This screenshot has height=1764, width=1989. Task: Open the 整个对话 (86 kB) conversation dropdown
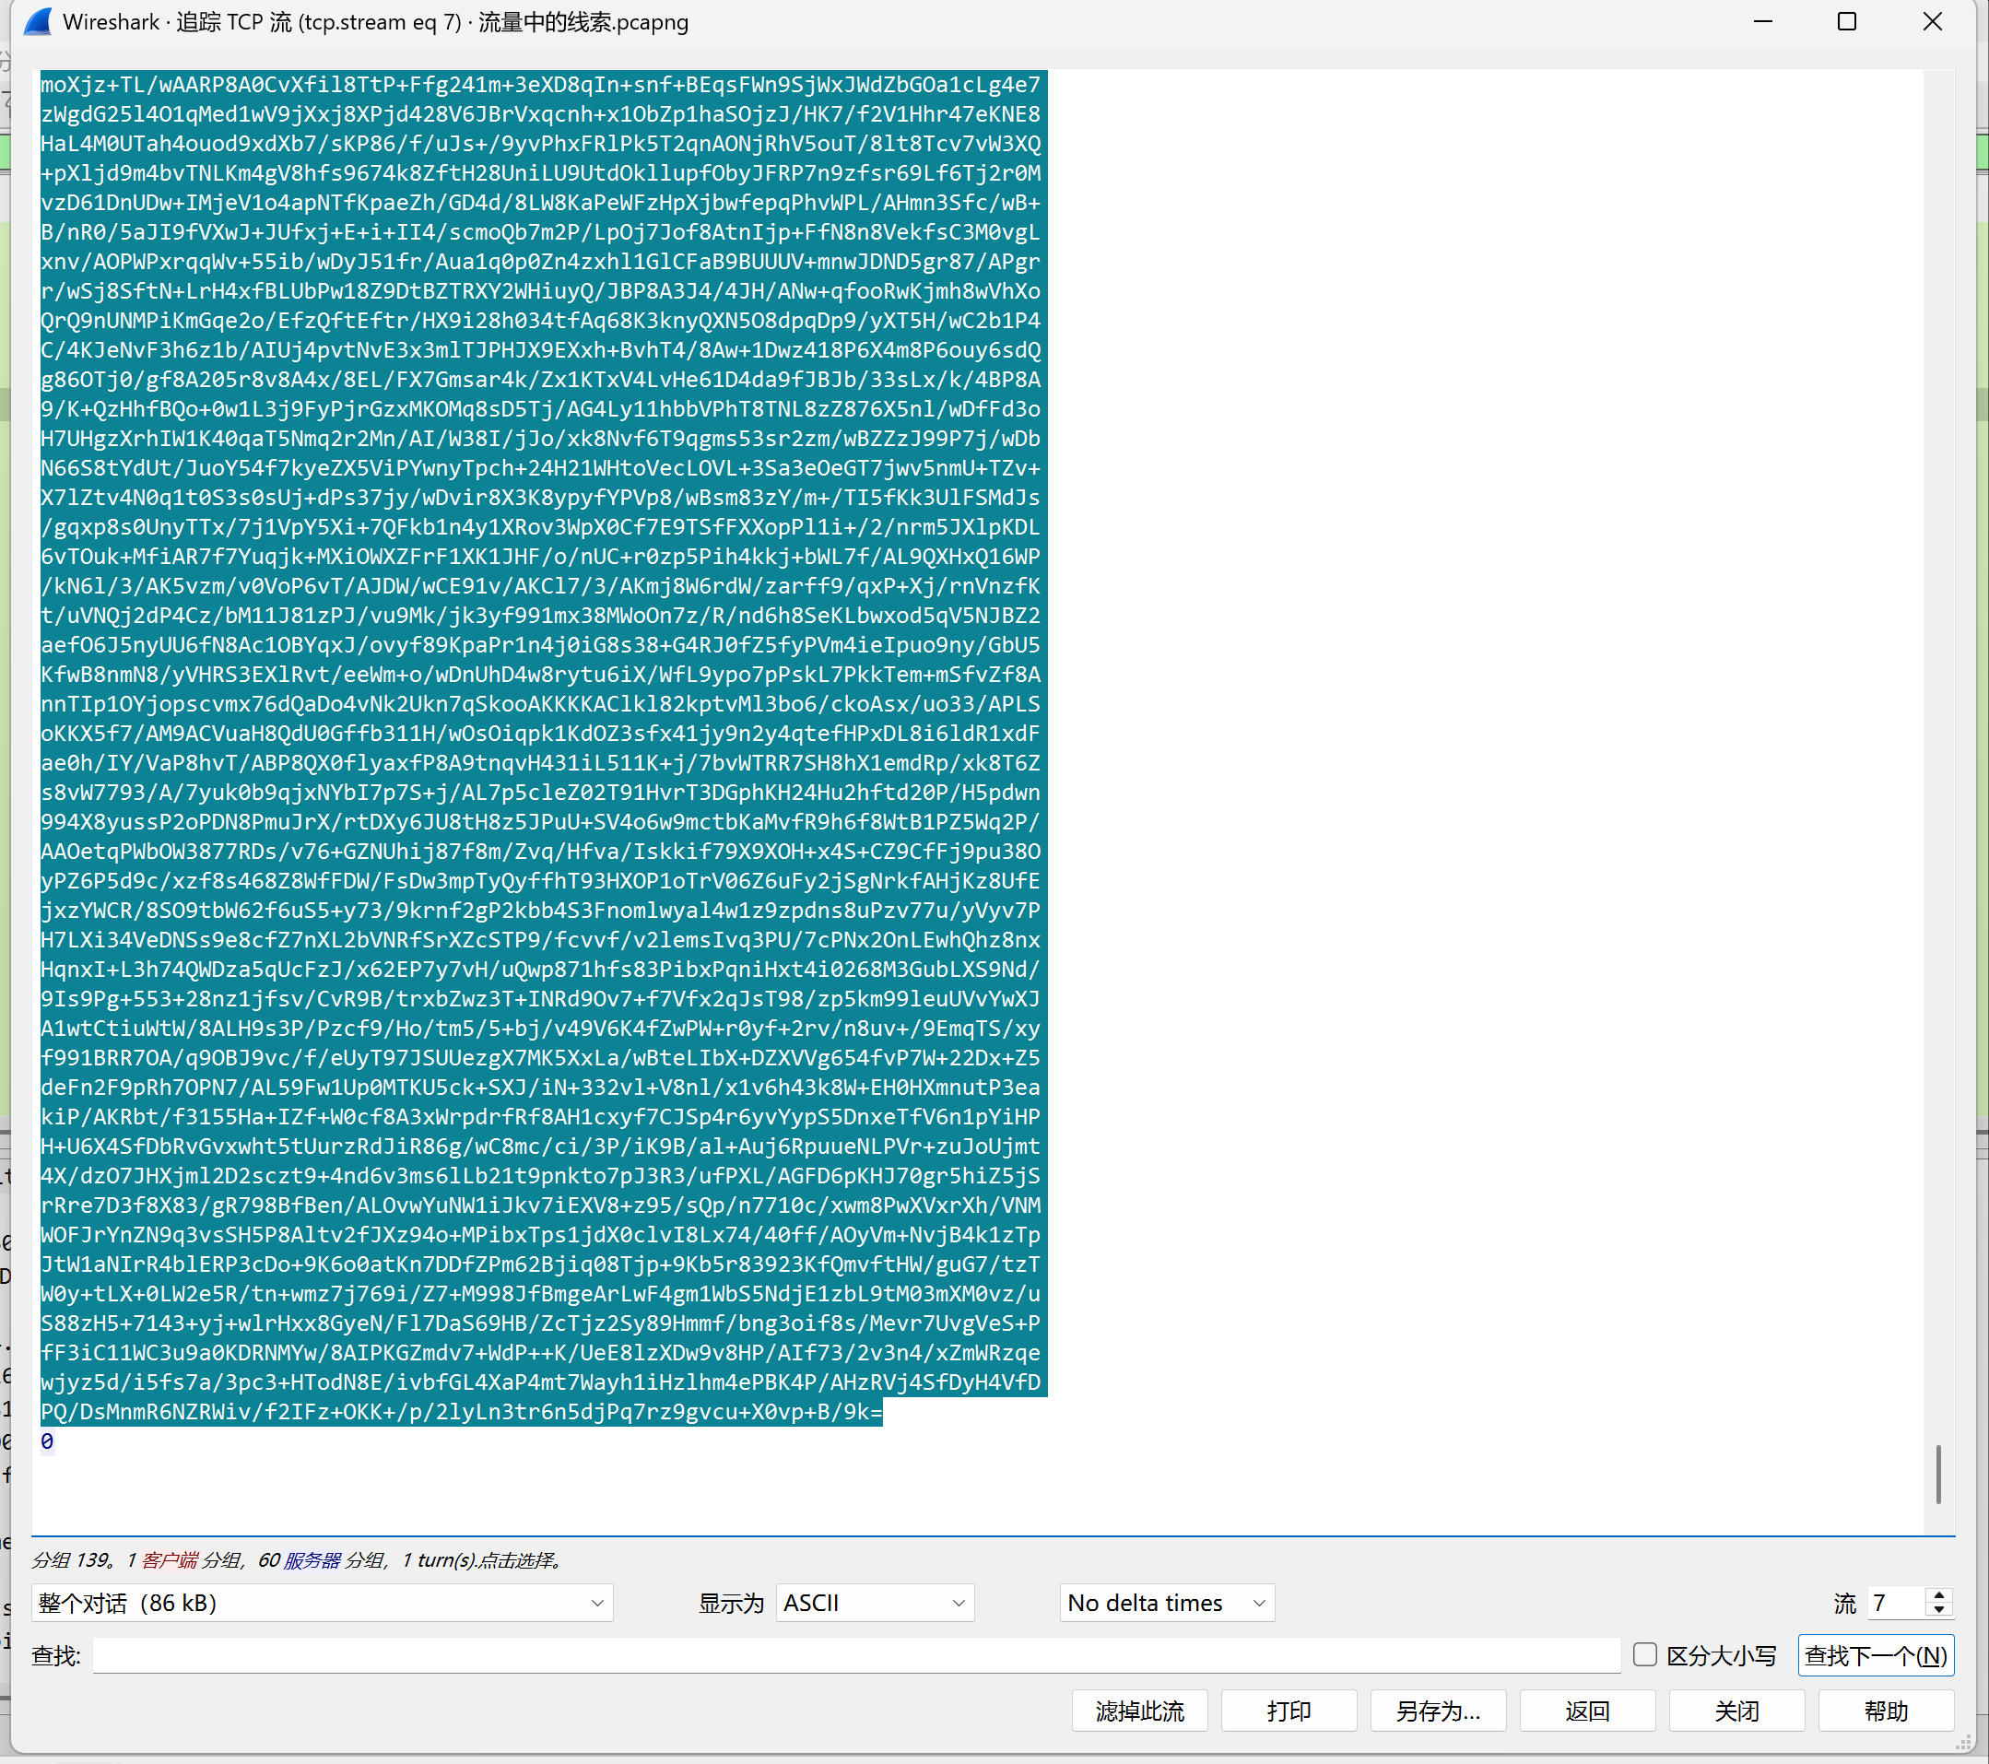(321, 1603)
